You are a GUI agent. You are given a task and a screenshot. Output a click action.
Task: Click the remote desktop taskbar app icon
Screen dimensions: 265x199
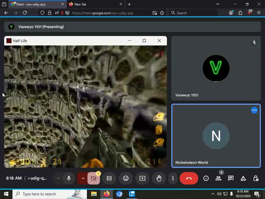coord(132,194)
